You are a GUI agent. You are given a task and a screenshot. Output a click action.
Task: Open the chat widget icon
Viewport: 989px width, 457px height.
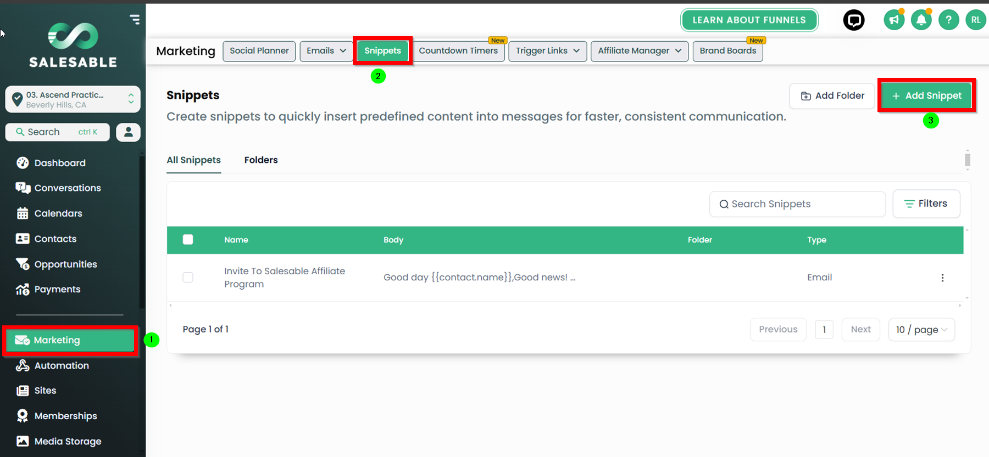[854, 20]
